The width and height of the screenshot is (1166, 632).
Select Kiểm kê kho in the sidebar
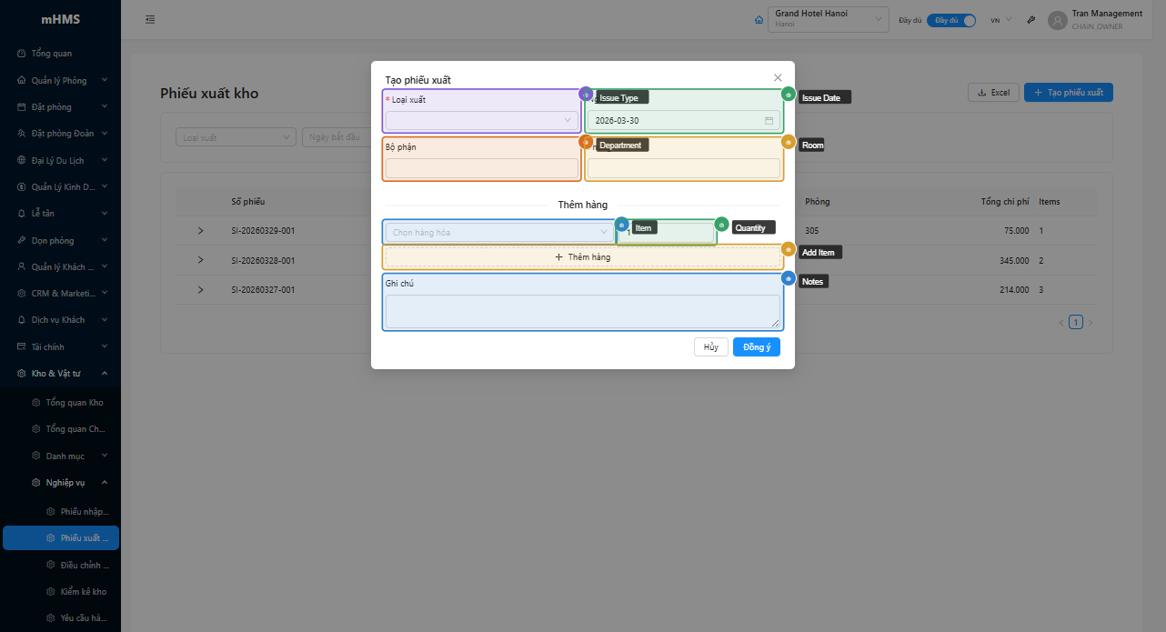click(x=84, y=592)
